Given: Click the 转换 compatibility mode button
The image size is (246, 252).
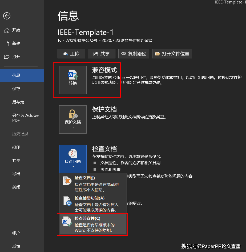Looking at the screenshot, I should click(x=73, y=80).
